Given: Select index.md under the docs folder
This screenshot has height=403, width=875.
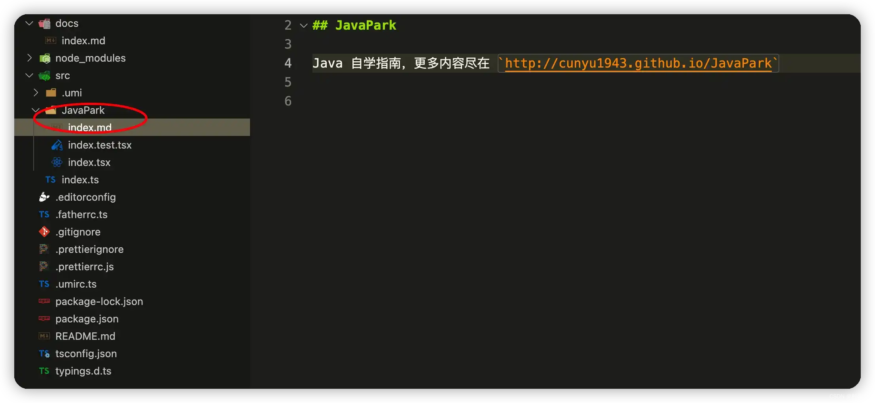Looking at the screenshot, I should tap(83, 41).
